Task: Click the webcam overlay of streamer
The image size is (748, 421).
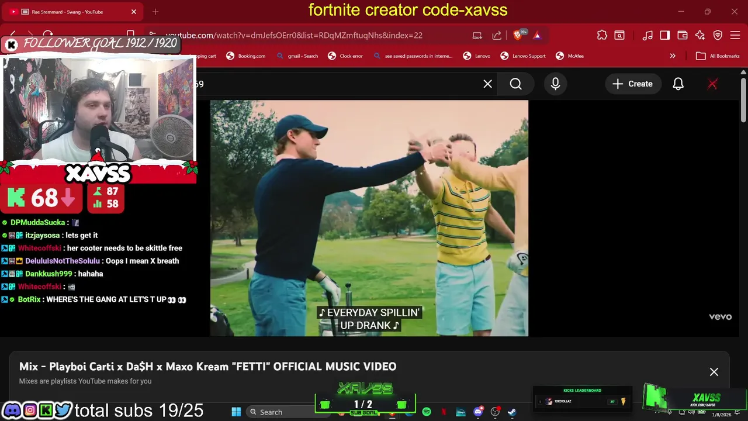Action: click(98, 108)
